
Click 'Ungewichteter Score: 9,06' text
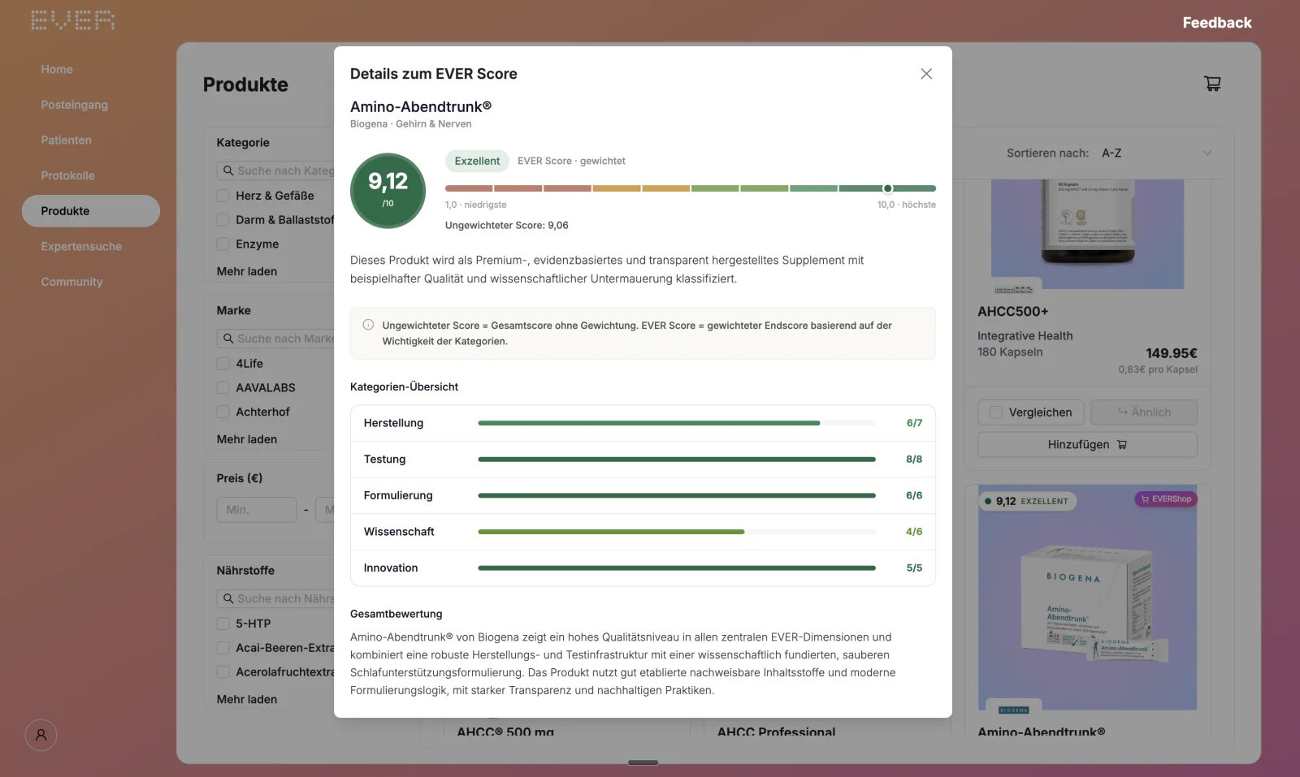tap(506, 226)
